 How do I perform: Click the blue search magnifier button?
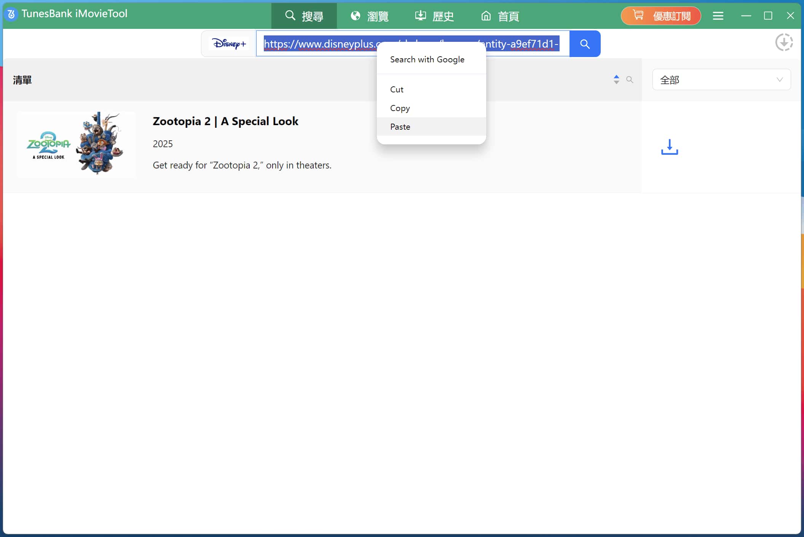[x=585, y=44]
